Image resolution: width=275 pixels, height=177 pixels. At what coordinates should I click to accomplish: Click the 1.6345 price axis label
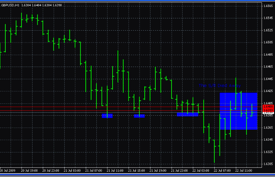[x=268, y=140]
